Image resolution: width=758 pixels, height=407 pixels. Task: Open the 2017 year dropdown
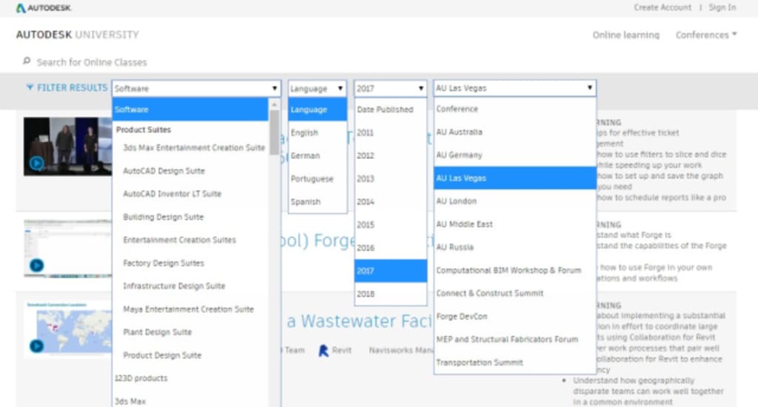point(390,89)
